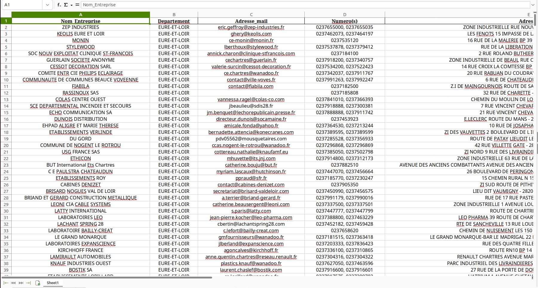Click the Numero(s) header cell

(345, 21)
